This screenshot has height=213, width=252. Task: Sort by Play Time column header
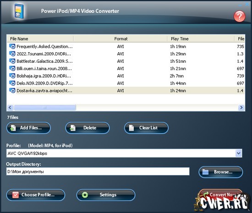[201, 39]
